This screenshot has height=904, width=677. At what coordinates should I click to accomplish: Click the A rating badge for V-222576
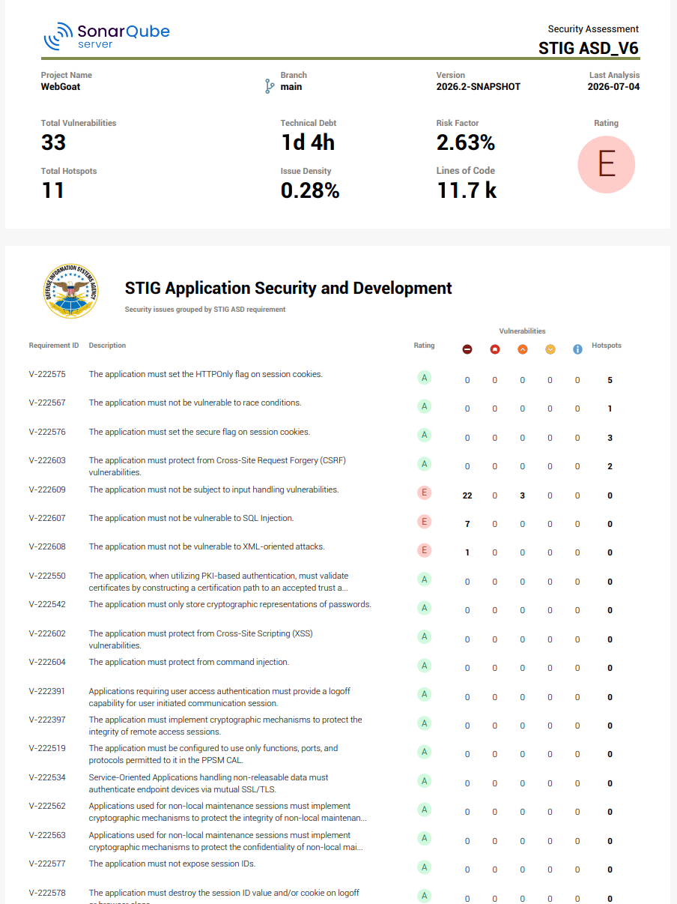[425, 436]
